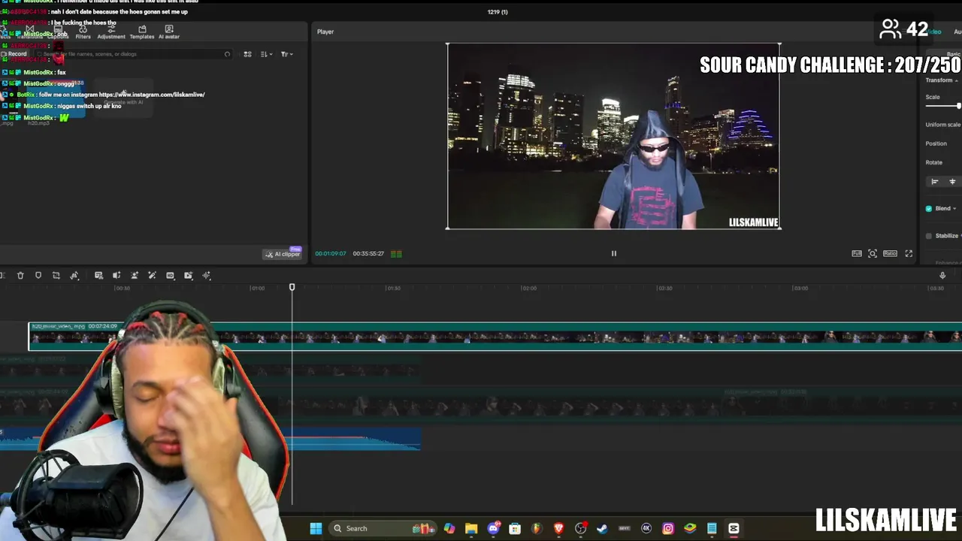Click the timeline playhead marker

(292, 287)
